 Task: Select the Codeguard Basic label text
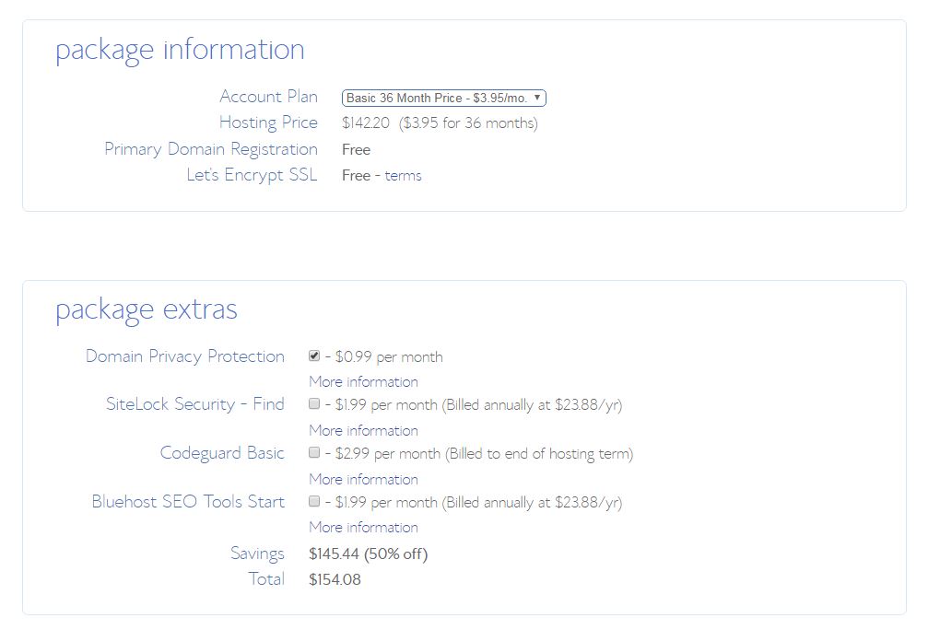point(221,453)
